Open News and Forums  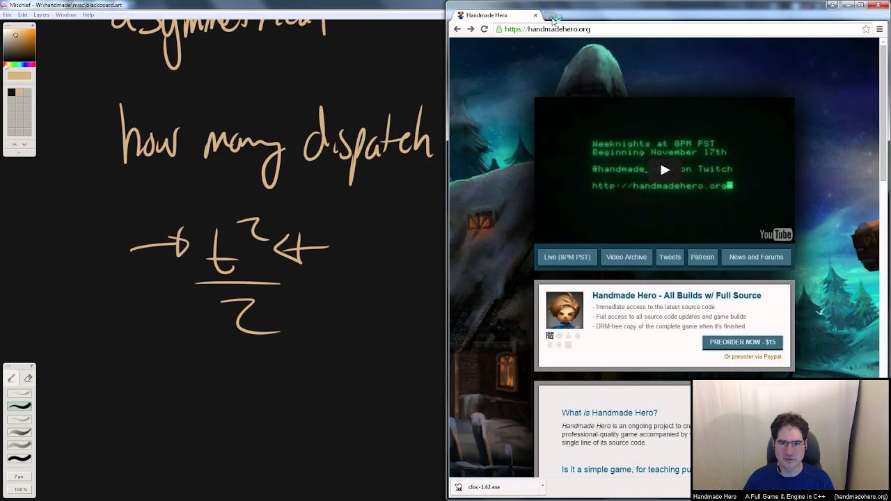(756, 257)
